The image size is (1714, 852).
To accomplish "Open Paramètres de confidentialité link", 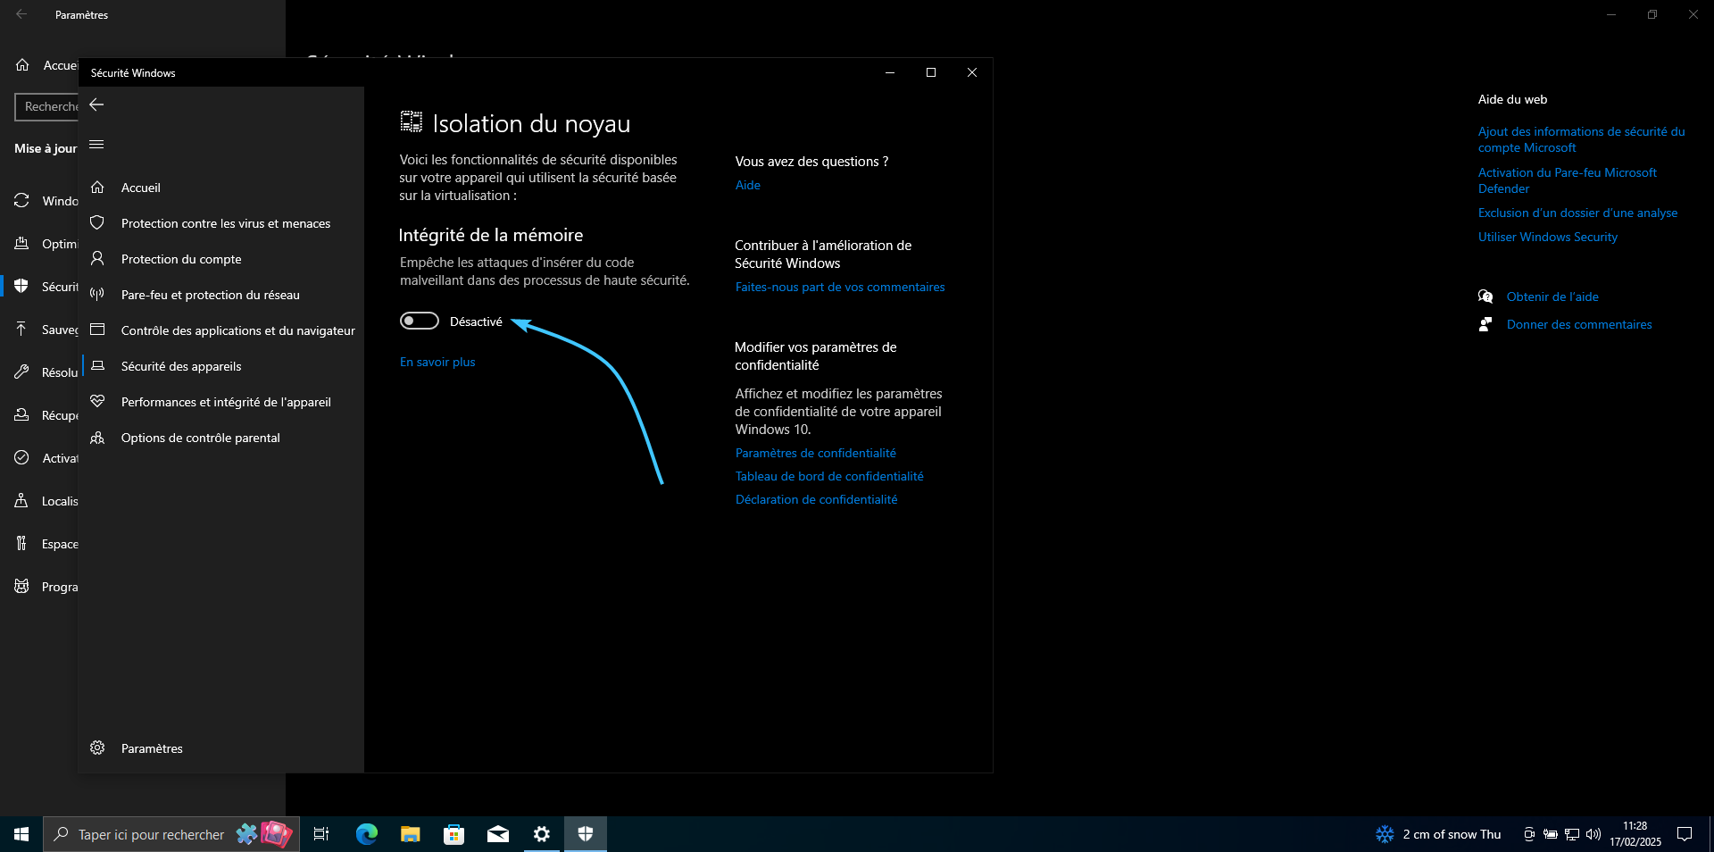I will point(816,453).
